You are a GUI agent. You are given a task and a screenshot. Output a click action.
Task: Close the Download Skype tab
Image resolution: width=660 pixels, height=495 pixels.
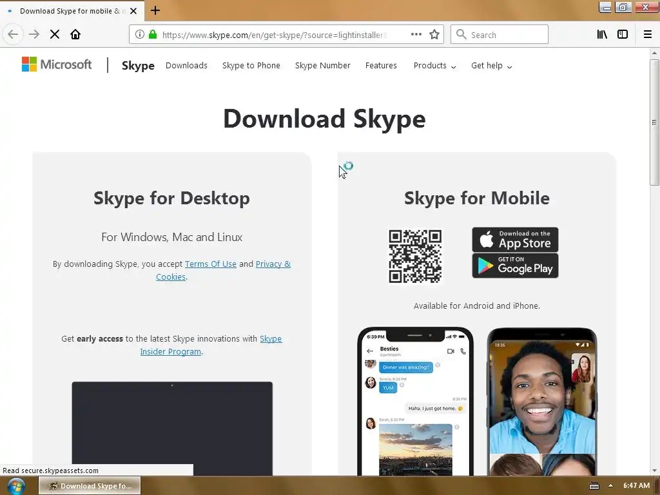pyautogui.click(x=133, y=11)
